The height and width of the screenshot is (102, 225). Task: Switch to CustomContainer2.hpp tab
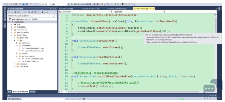click(90, 9)
